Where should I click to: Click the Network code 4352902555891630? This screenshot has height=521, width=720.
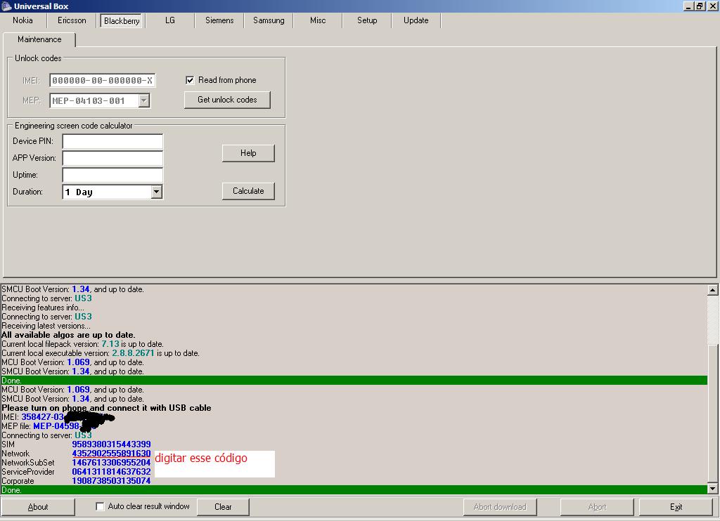click(x=111, y=453)
